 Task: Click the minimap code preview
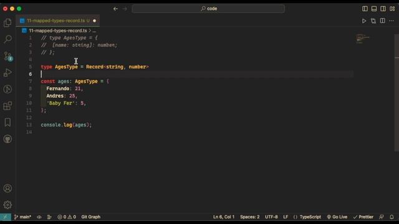click(x=363, y=39)
